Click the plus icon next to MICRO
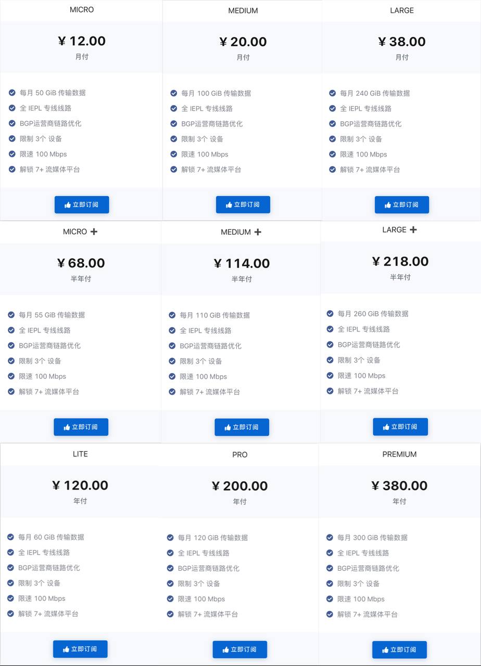This screenshot has height=666, width=481. click(x=94, y=232)
